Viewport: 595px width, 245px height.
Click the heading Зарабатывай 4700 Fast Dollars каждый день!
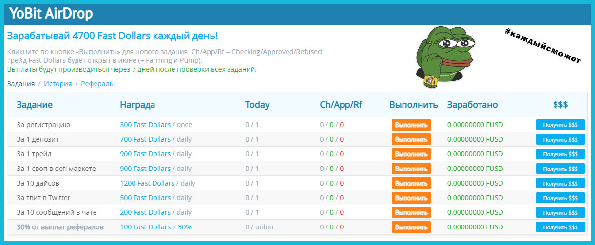tap(113, 36)
